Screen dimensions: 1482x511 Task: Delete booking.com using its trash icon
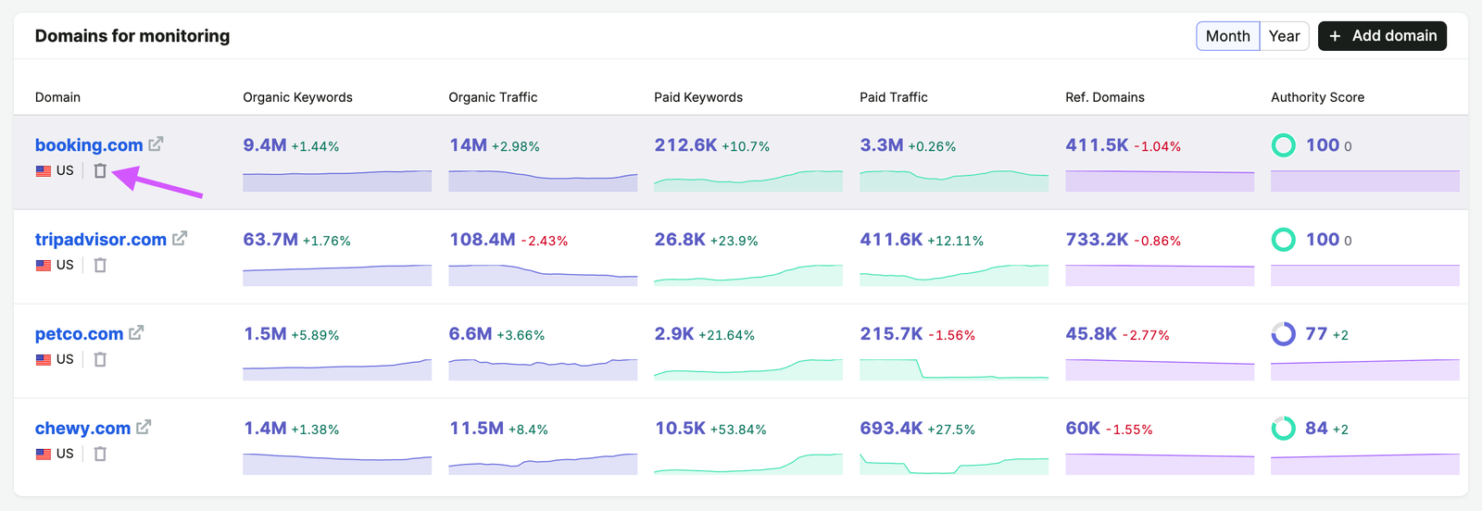pos(100,170)
